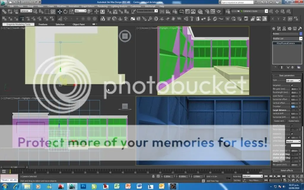The width and height of the screenshot is (304, 190).
Task: Click the f-number value field
Action: (x=294, y=107)
